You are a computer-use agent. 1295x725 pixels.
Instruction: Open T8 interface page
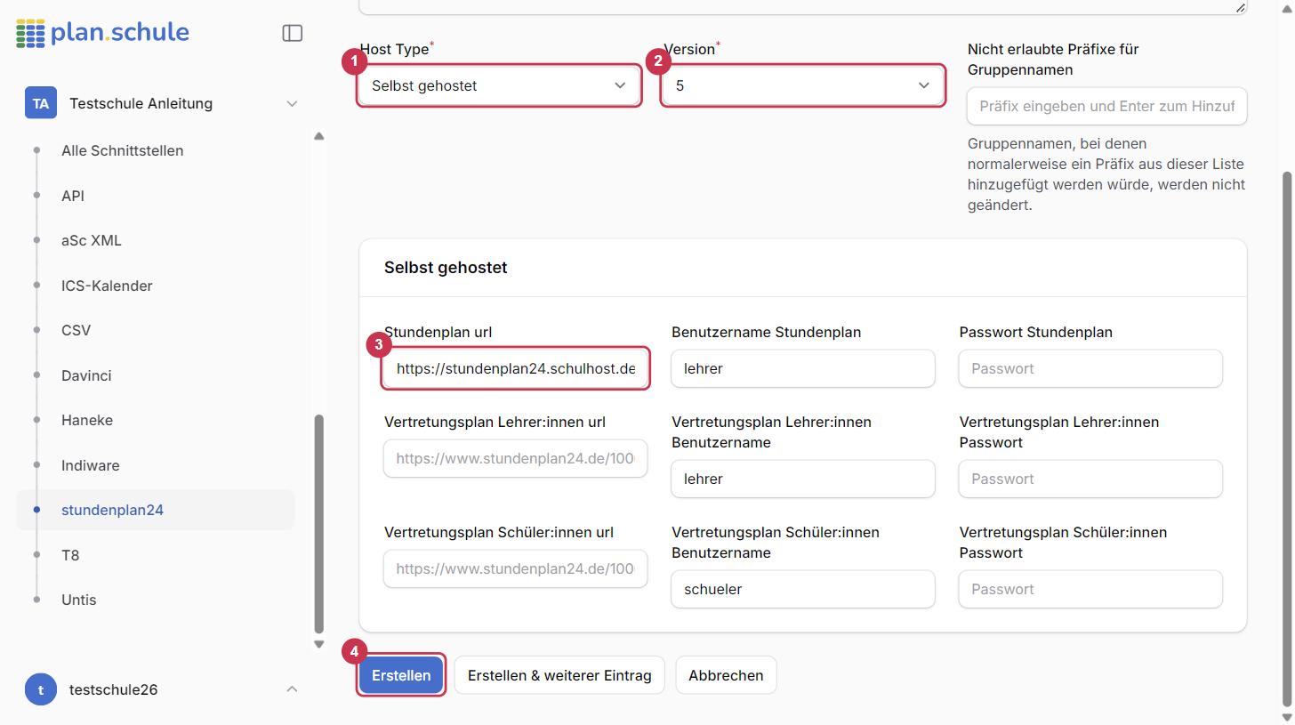click(x=70, y=555)
